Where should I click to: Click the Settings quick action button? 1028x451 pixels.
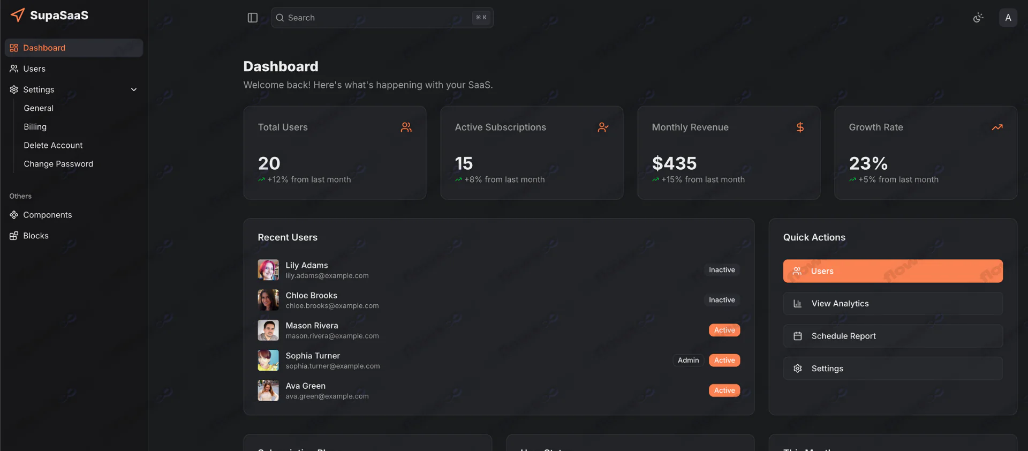click(x=893, y=369)
